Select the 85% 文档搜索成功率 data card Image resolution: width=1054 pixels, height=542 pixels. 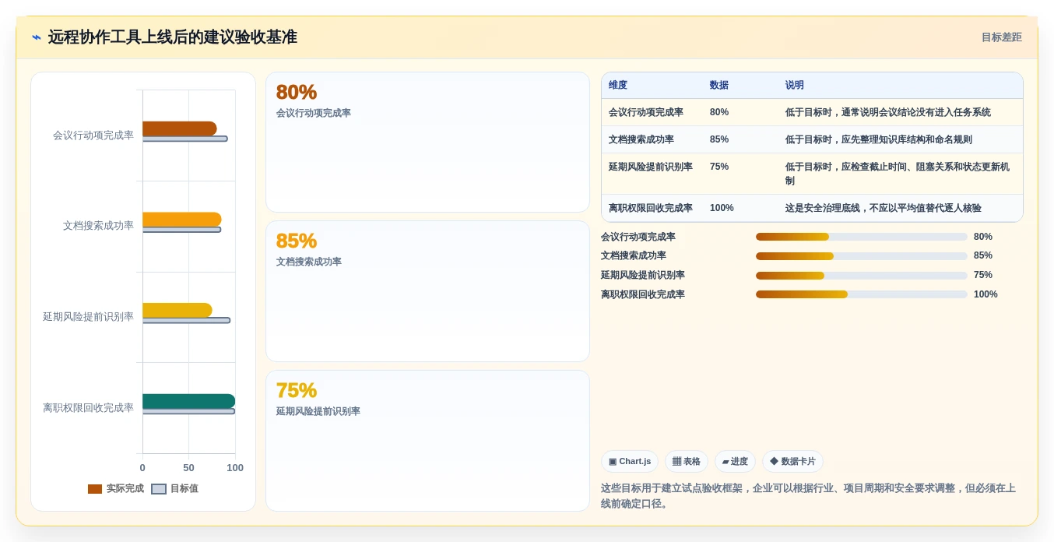tap(427, 291)
